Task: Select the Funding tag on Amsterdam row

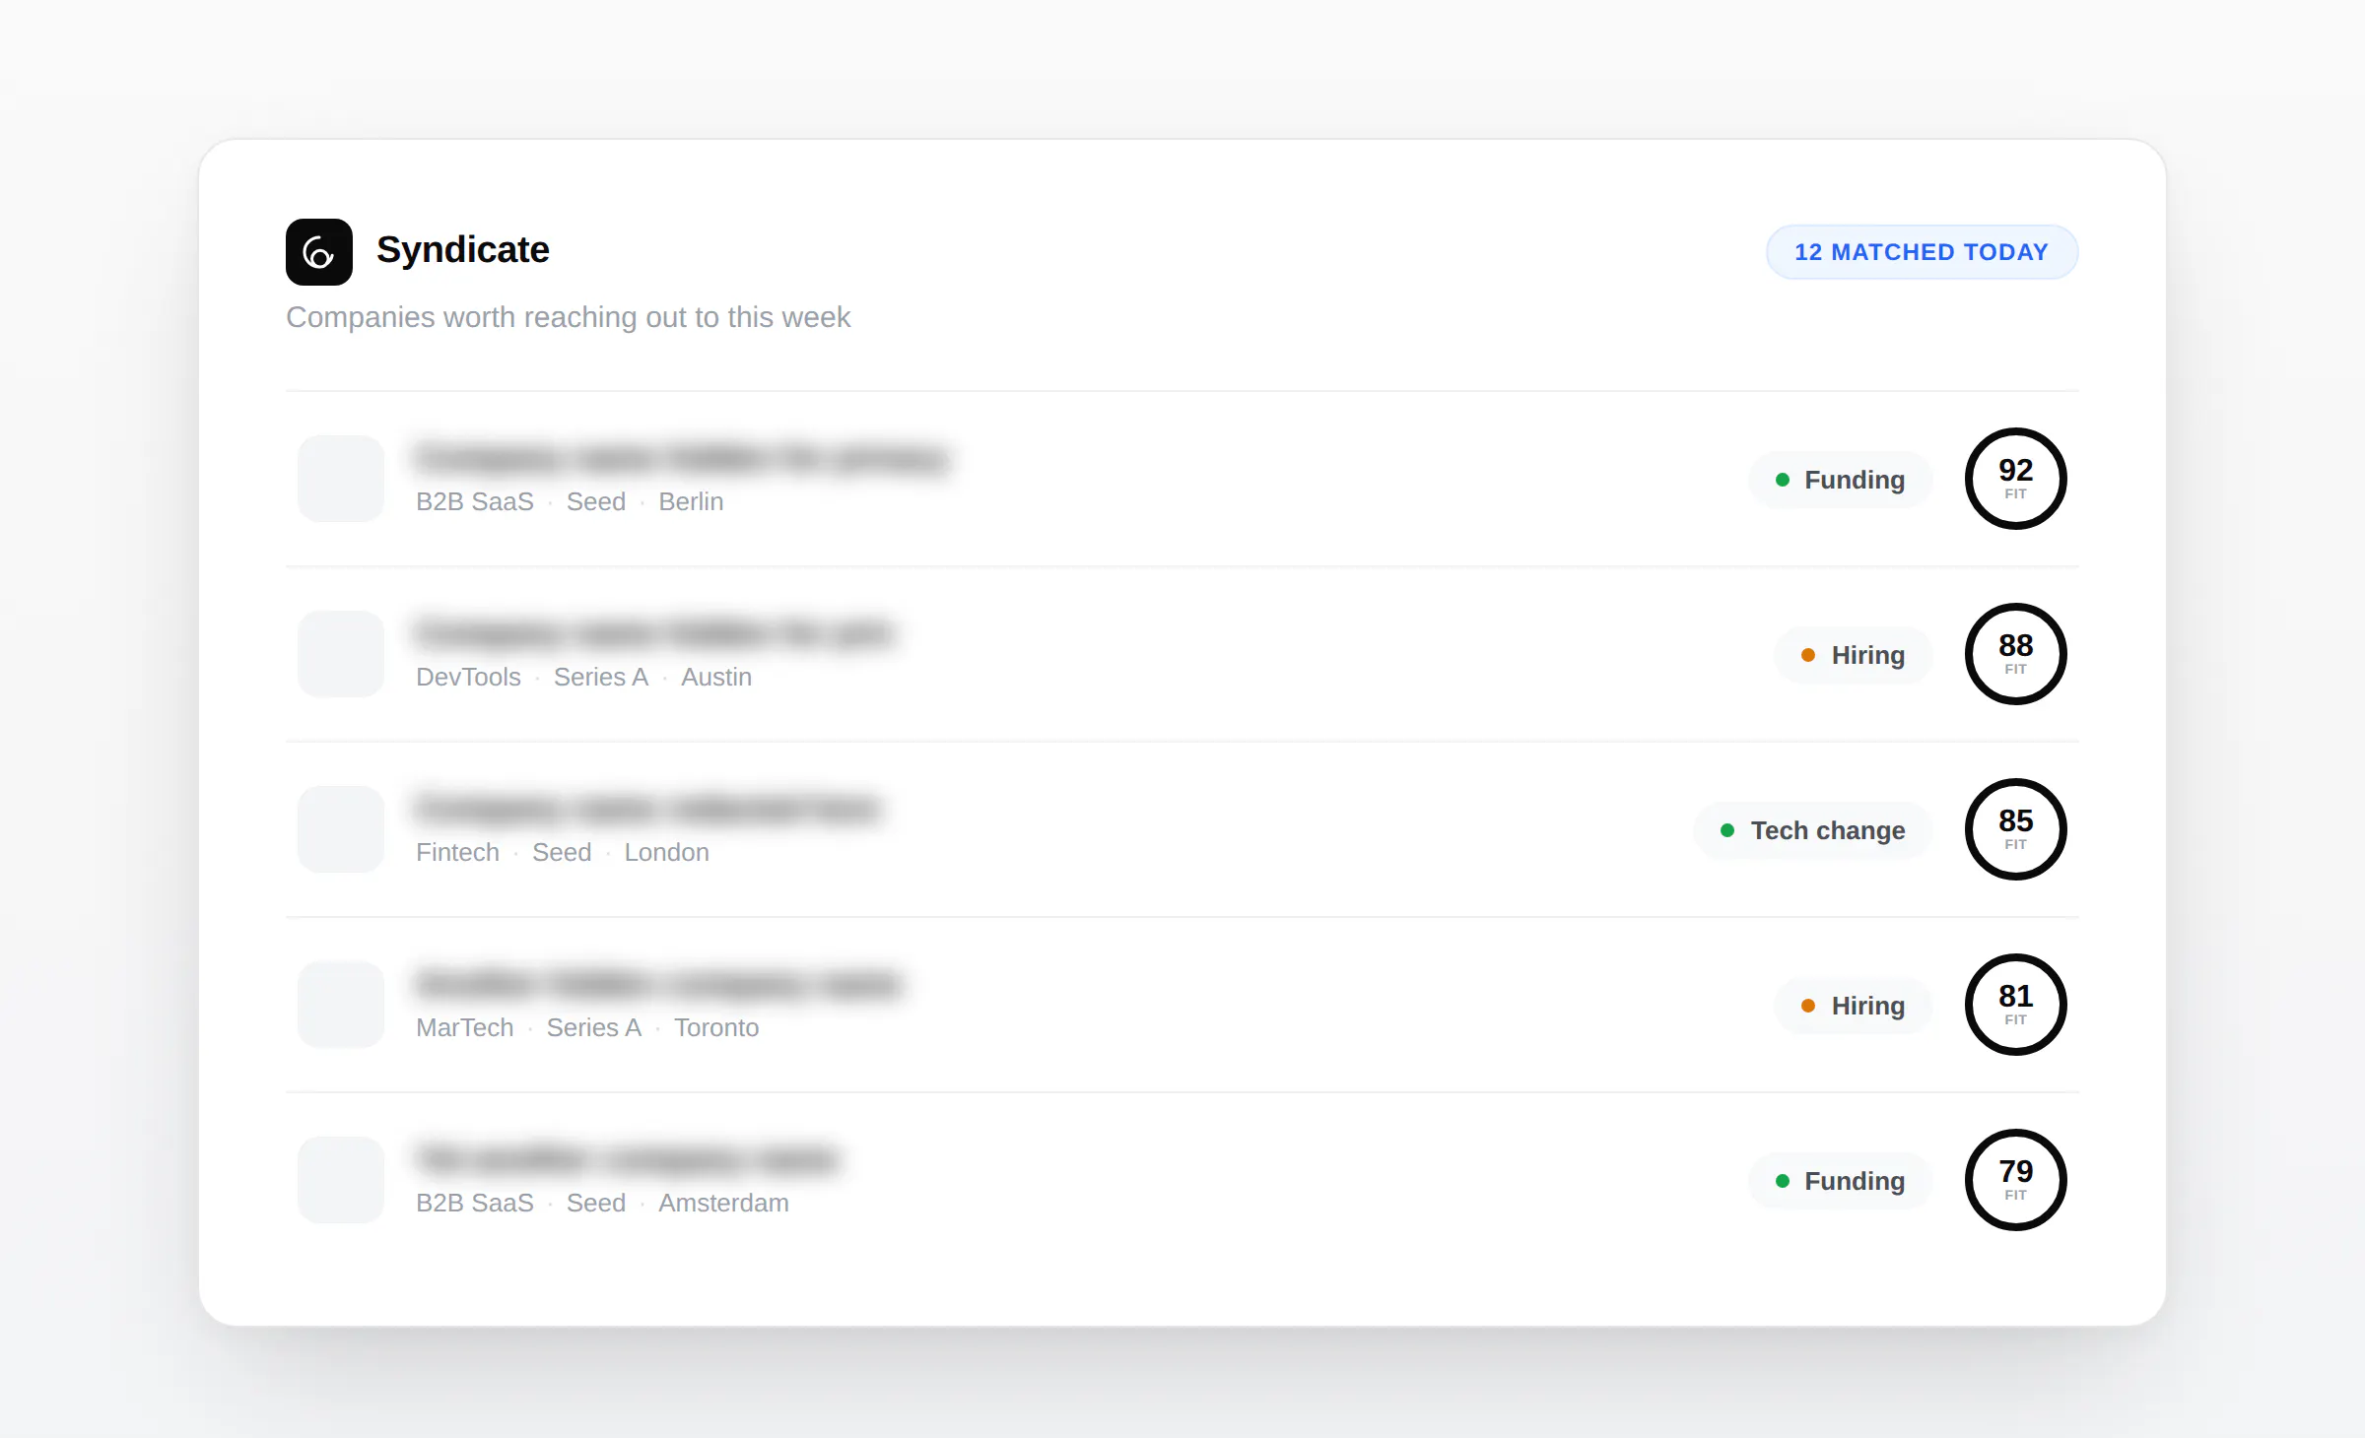Action: pos(1841,1181)
